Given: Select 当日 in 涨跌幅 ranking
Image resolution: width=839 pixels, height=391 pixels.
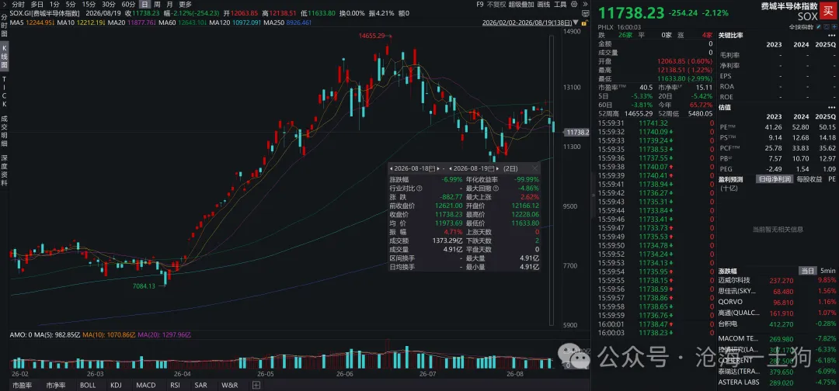Looking at the screenshot, I should tap(807, 272).
